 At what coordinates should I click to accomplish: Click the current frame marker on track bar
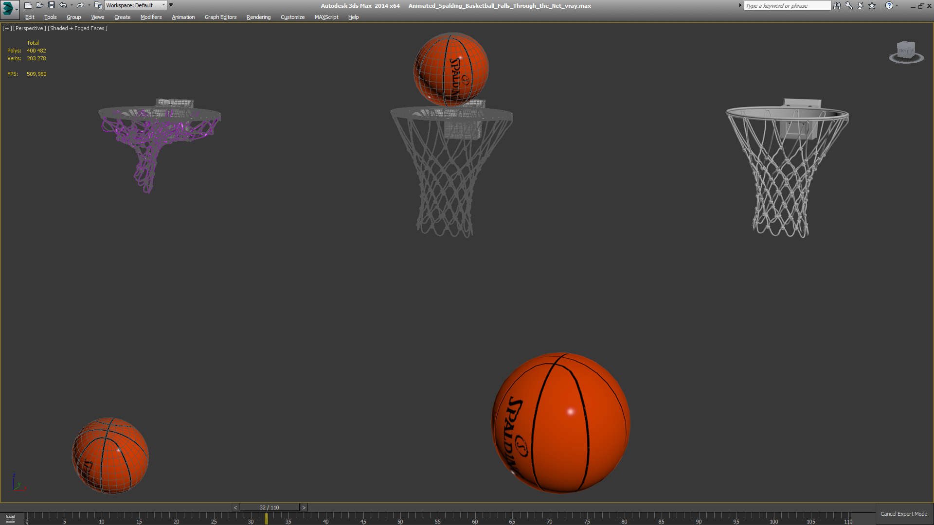click(266, 519)
